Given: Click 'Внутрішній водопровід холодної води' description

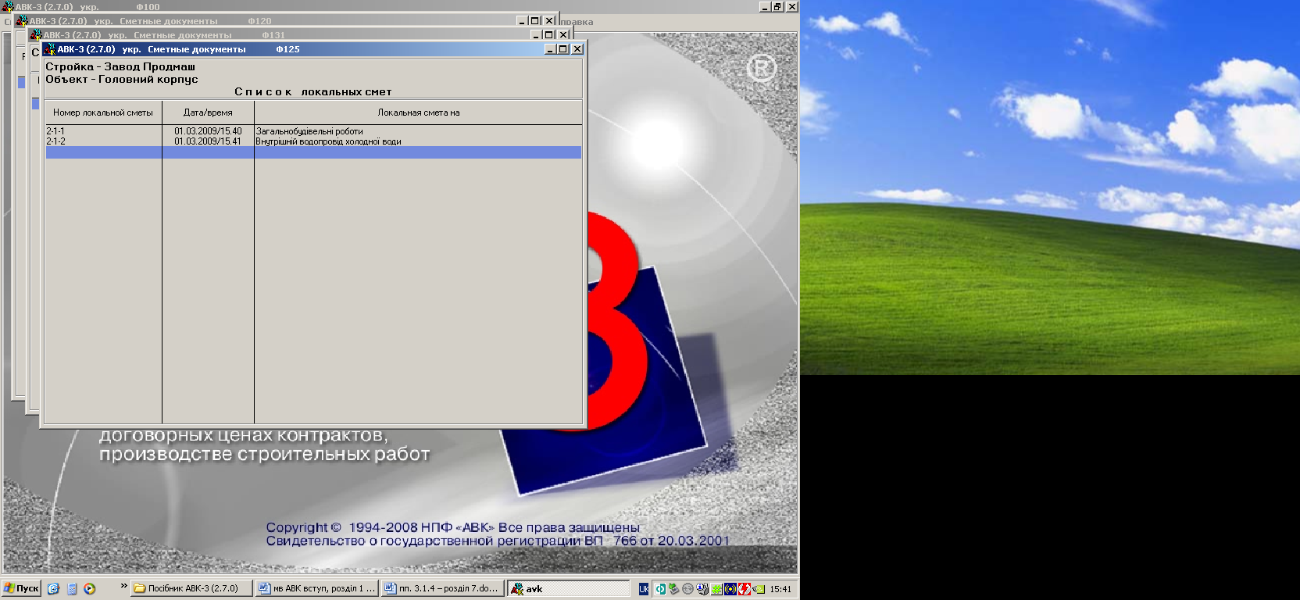Looking at the screenshot, I should point(329,141).
